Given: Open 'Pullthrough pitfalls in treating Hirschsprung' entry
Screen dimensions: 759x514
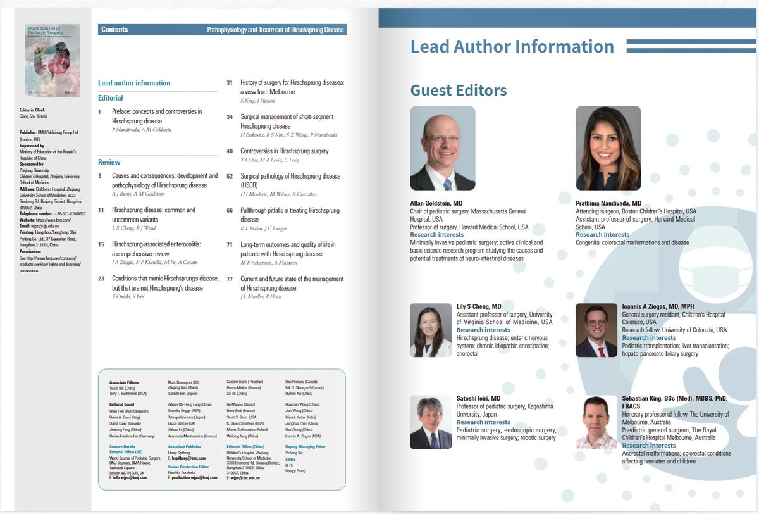Looking at the screenshot, I should [x=290, y=215].
